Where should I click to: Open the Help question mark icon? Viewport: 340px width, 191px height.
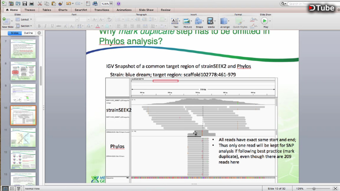118,4
